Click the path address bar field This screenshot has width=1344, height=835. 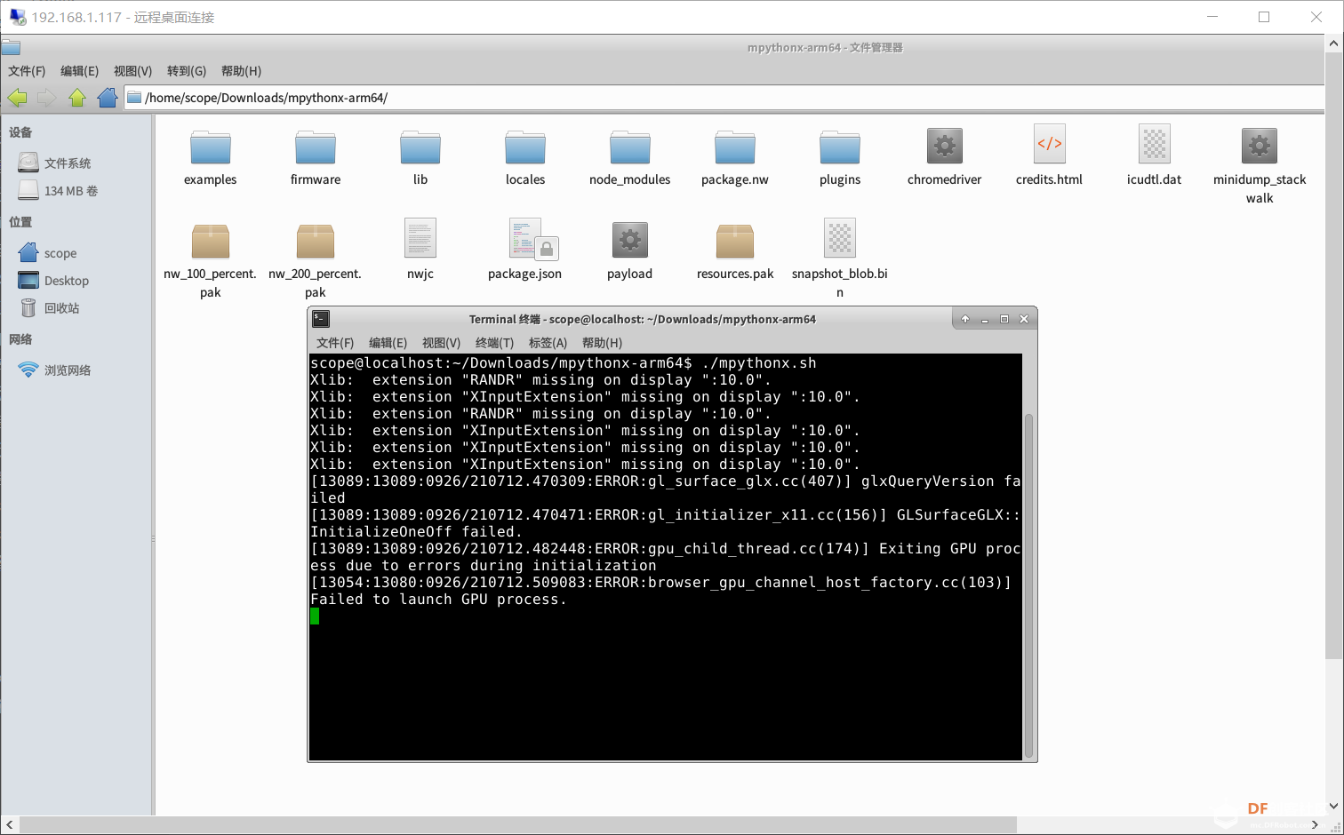coord(711,98)
